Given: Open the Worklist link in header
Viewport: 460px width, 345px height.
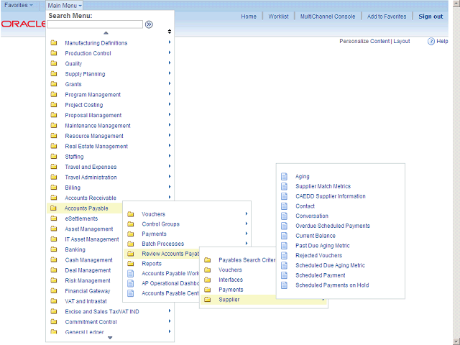Looking at the screenshot, I should tap(278, 17).
